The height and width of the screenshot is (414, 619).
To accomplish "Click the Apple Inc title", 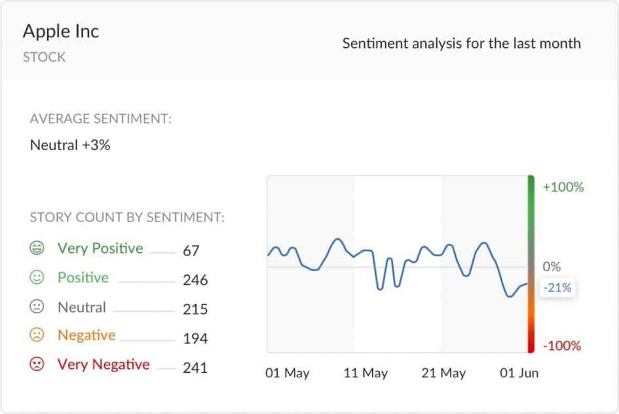I will coord(61,31).
